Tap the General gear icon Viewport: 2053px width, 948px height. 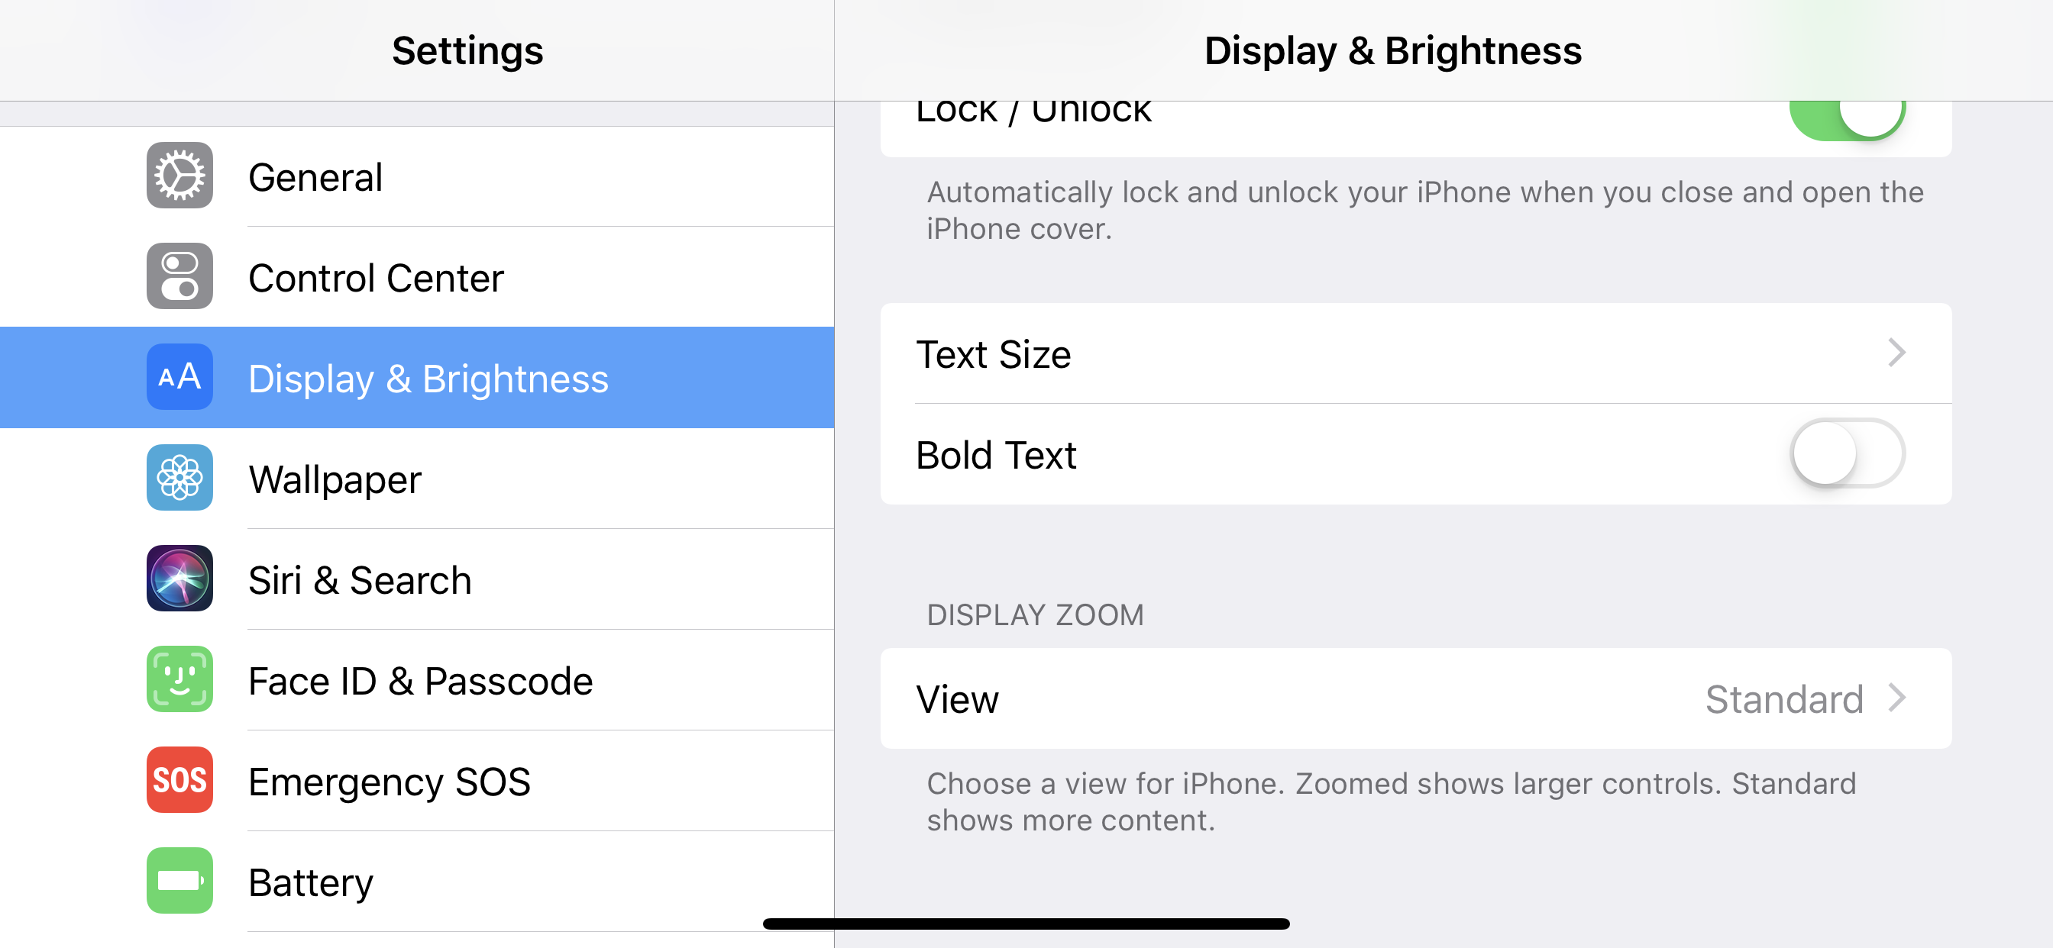[179, 176]
